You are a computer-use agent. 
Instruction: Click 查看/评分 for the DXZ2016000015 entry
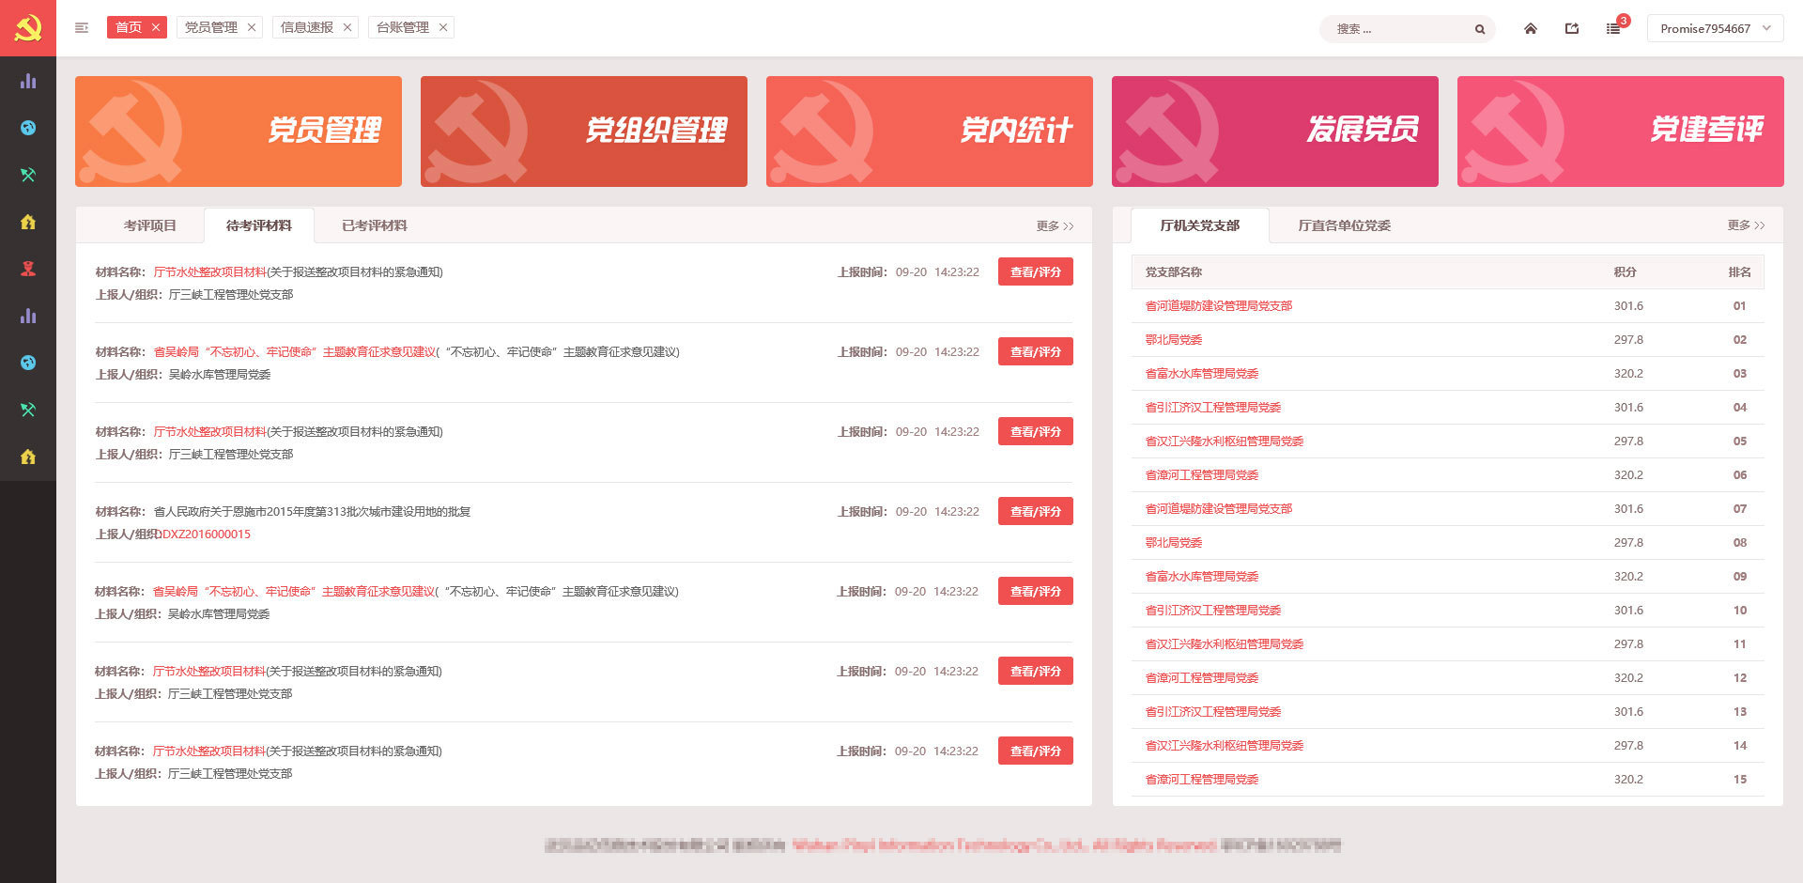click(1035, 512)
